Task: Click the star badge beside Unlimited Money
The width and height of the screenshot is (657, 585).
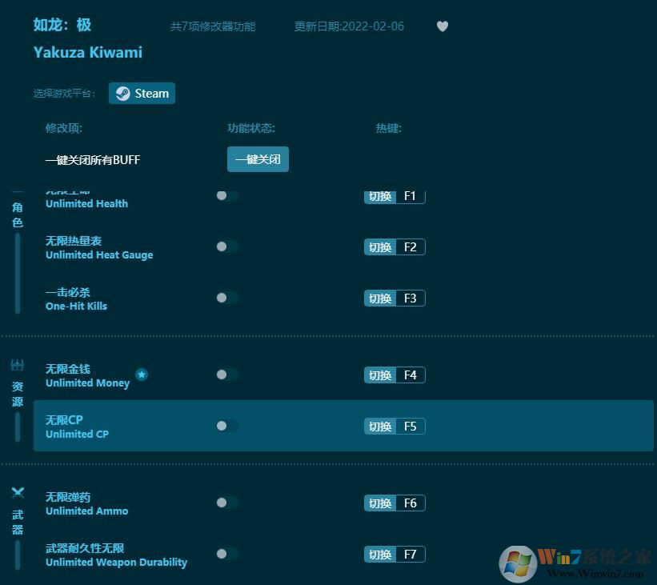Action: pos(142,375)
